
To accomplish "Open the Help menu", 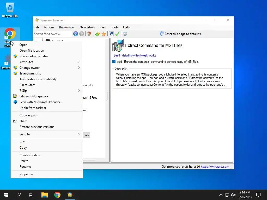I will pos(126,27).
